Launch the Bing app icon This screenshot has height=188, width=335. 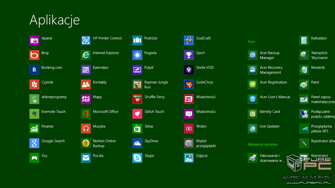[34, 55]
